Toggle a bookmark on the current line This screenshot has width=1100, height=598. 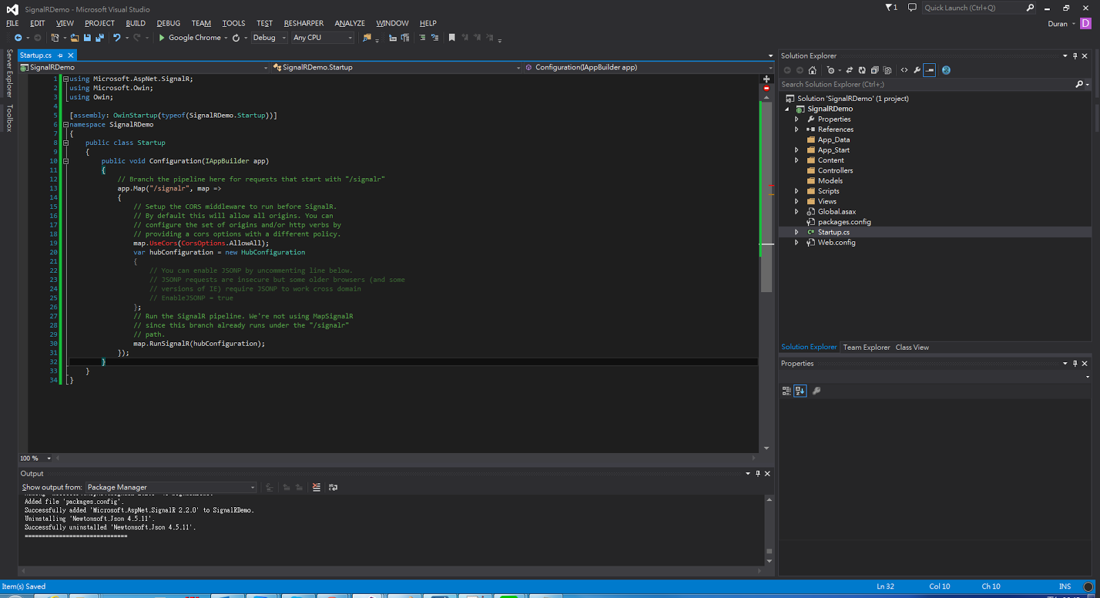(x=452, y=38)
